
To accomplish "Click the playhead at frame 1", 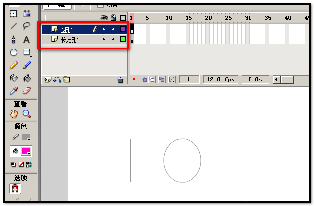I will (x=132, y=18).
